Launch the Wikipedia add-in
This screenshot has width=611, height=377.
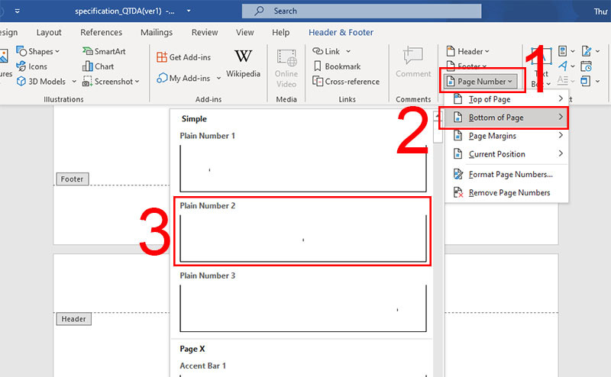243,63
